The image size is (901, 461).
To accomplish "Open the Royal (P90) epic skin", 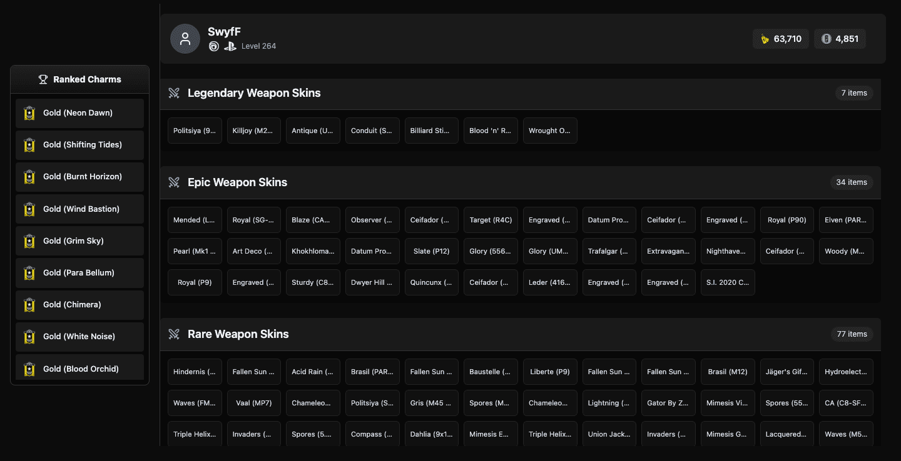I will (786, 220).
